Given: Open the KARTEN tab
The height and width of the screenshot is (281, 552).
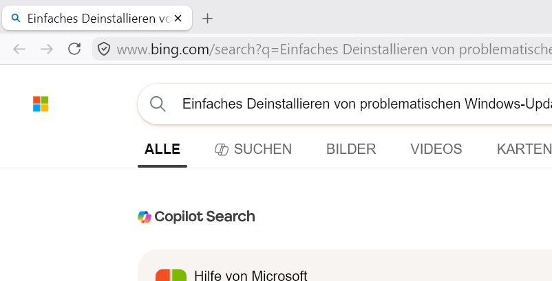Looking at the screenshot, I should [x=524, y=149].
